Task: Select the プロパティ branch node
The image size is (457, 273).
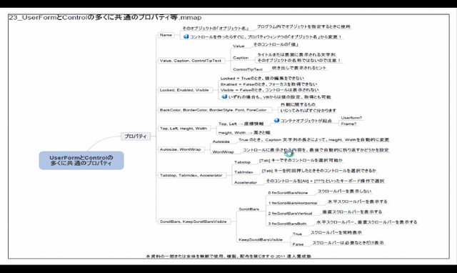Action: 136,136
